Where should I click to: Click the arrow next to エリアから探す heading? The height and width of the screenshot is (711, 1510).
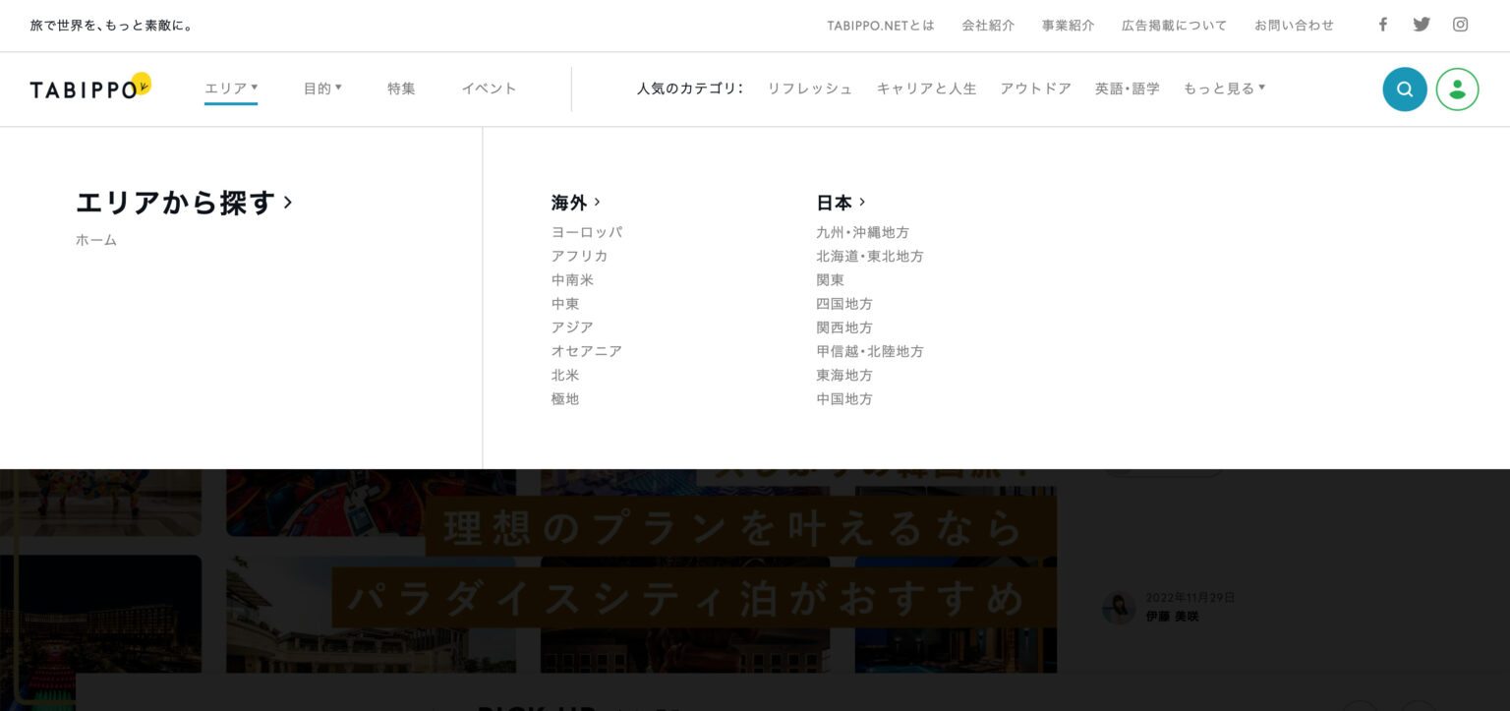287,203
